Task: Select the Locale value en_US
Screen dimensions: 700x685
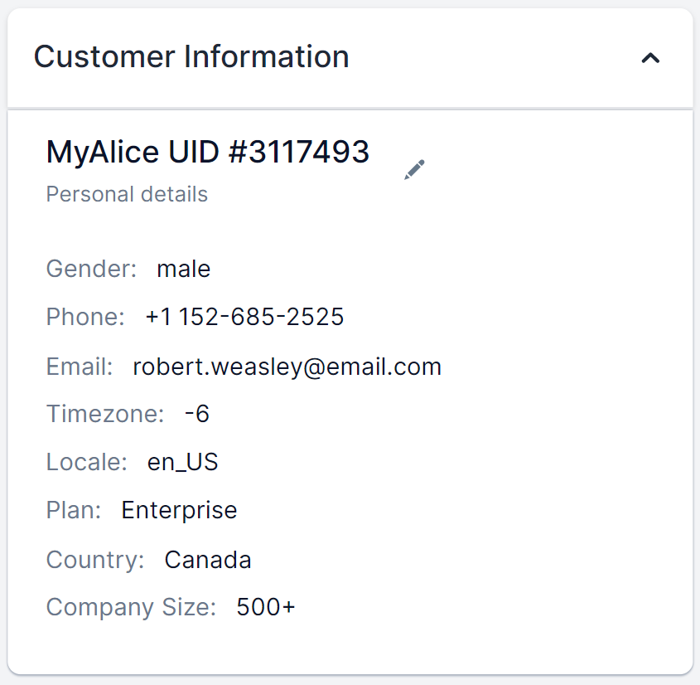Action: click(x=183, y=462)
